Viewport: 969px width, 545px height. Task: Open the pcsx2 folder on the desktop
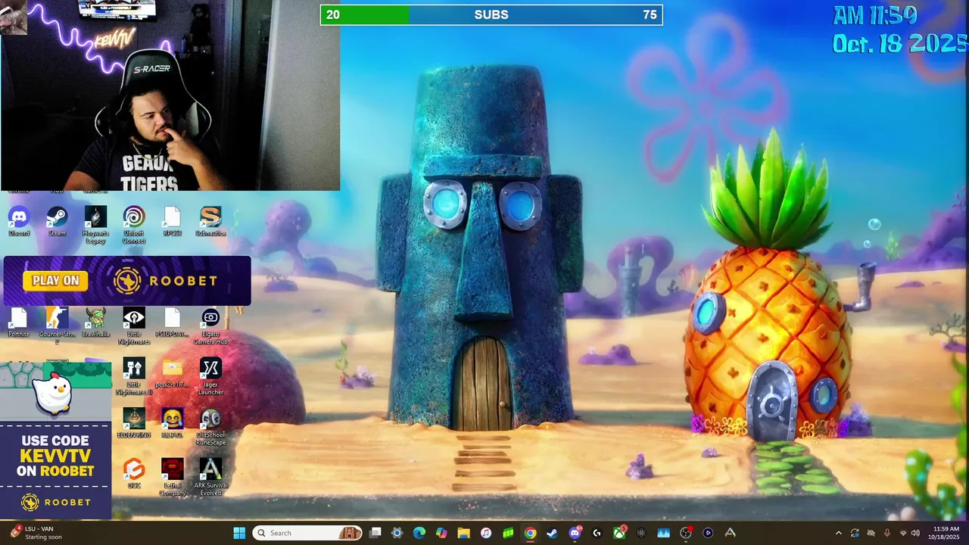[x=172, y=372]
